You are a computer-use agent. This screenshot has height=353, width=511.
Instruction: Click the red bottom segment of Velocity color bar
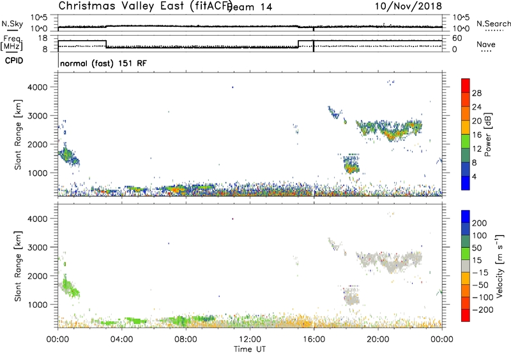466,315
